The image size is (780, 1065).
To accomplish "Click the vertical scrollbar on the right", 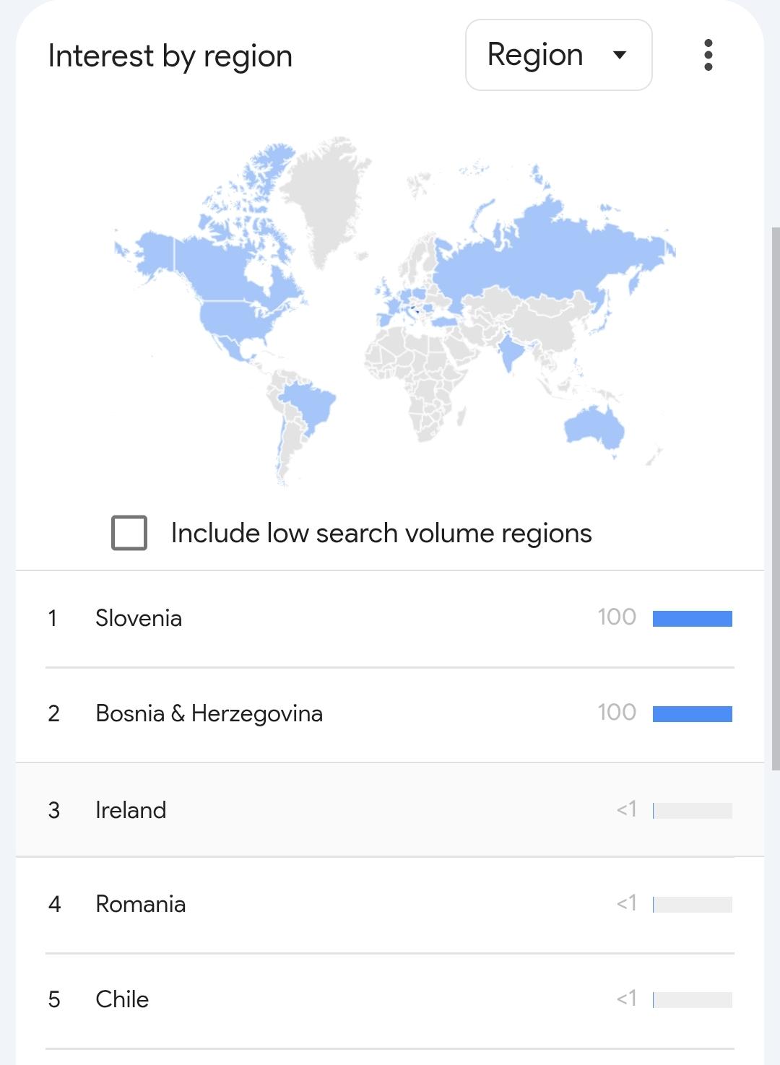I will tap(775, 498).
